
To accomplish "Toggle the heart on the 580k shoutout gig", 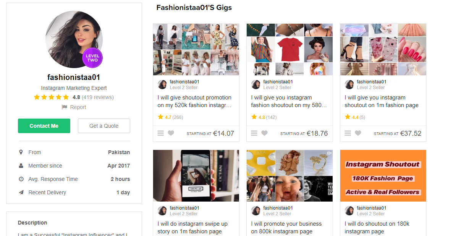I will (x=264, y=133).
